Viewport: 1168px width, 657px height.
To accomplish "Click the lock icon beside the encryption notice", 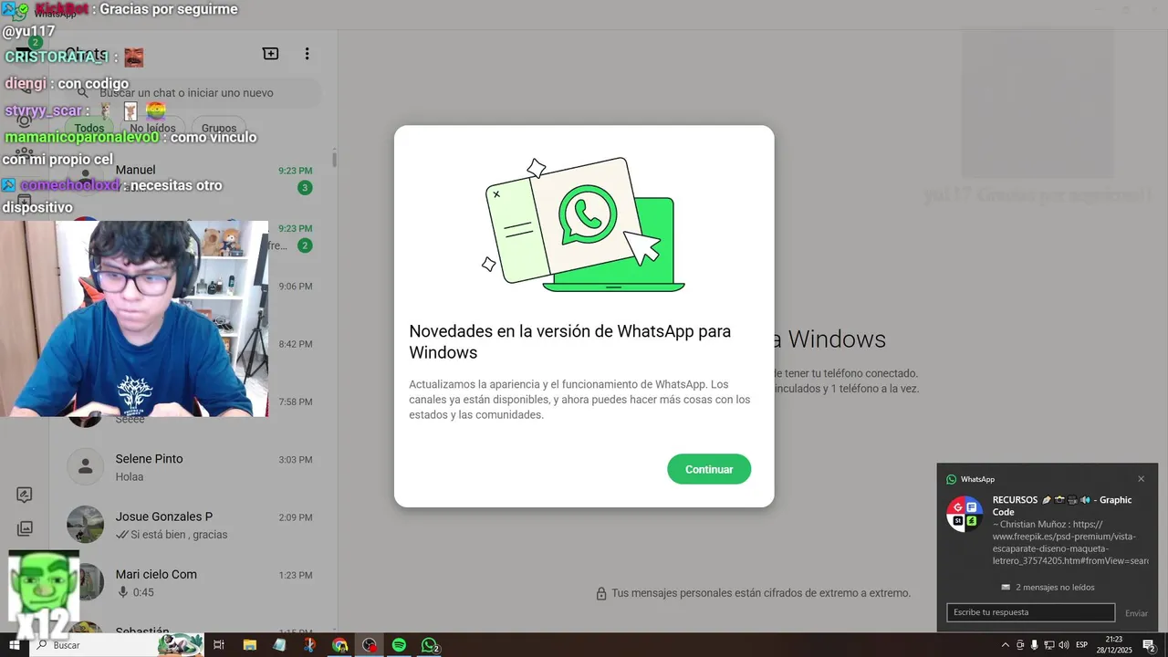I will coord(601,593).
